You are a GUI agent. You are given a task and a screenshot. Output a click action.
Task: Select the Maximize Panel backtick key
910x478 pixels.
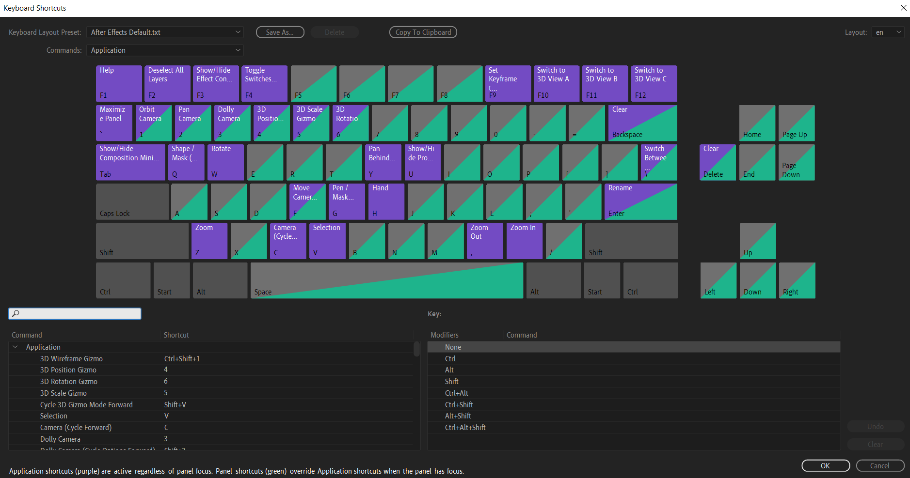tap(114, 123)
